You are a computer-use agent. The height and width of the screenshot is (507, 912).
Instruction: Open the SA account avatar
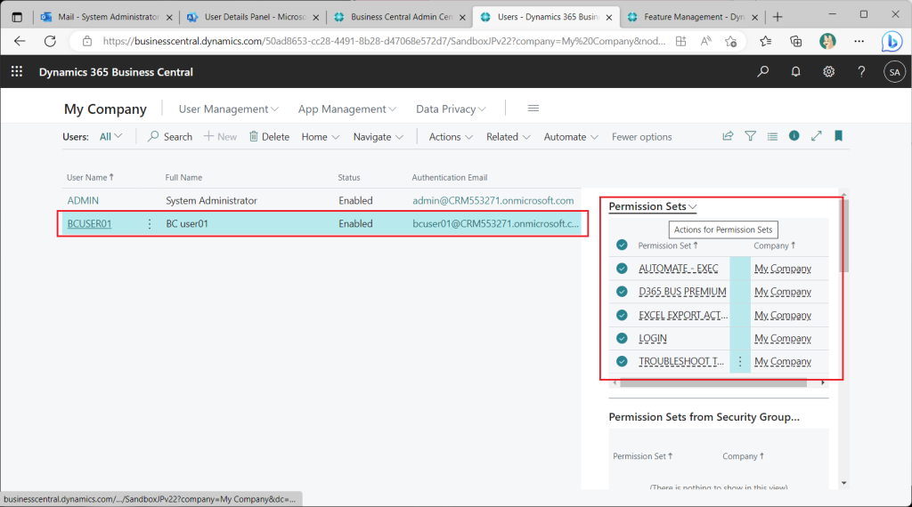(x=894, y=72)
